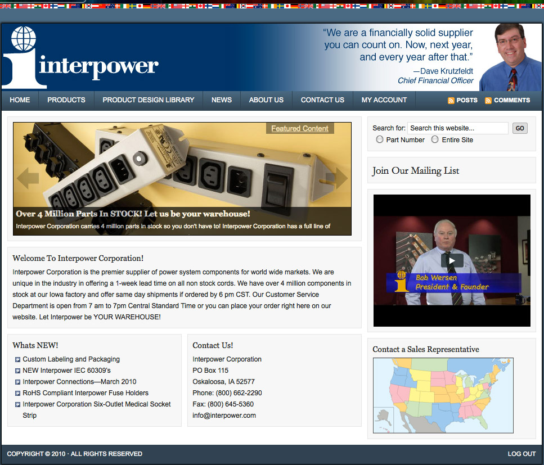Click the info@interpower.com email address
The width and height of the screenshot is (544, 465).
tap(224, 416)
